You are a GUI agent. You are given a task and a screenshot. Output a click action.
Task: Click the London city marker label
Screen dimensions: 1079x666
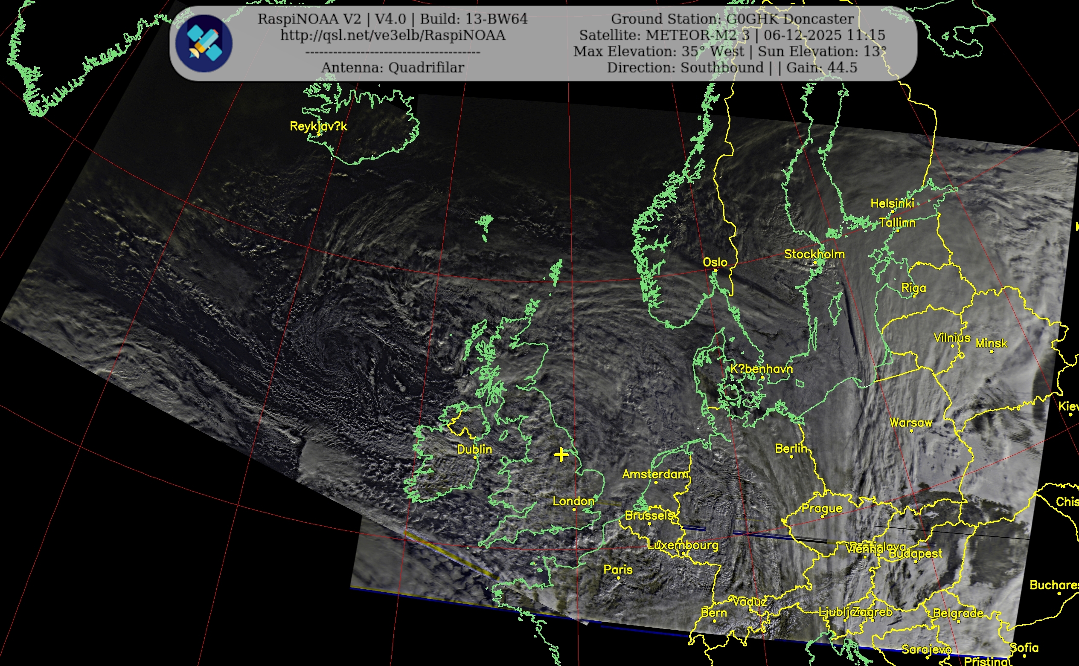[573, 501]
